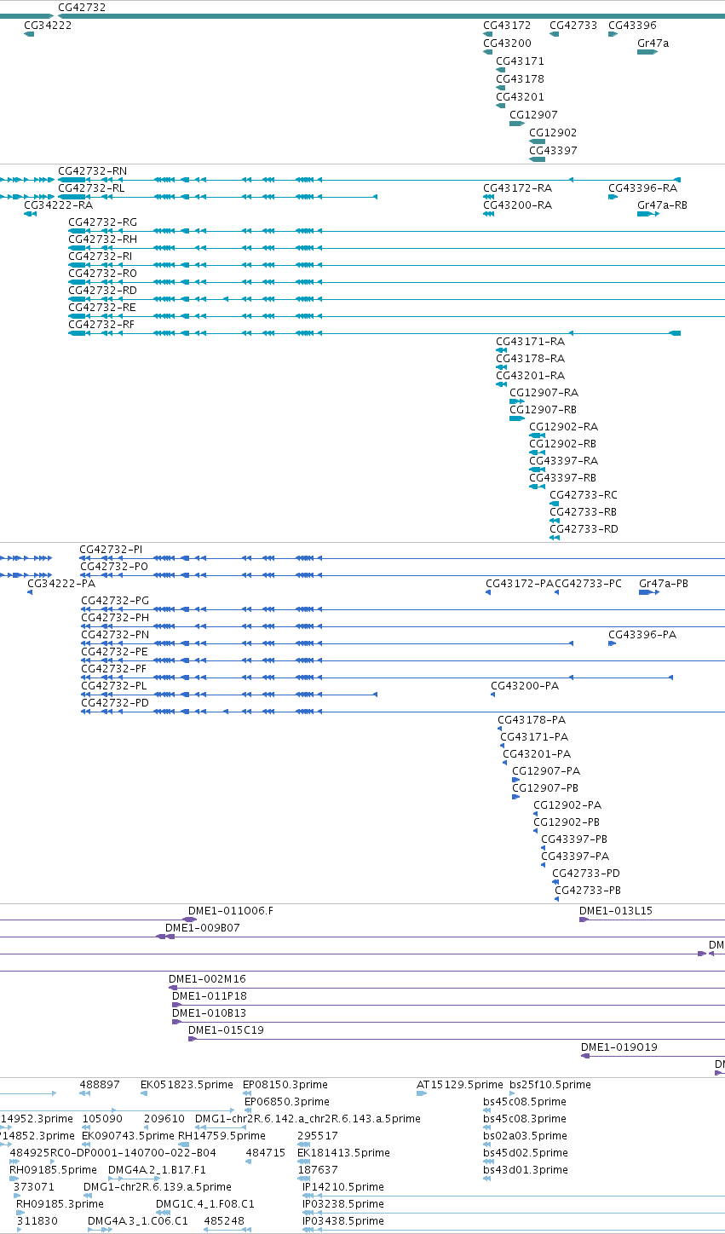Select the CG42732-RL transcript label

pos(91,188)
